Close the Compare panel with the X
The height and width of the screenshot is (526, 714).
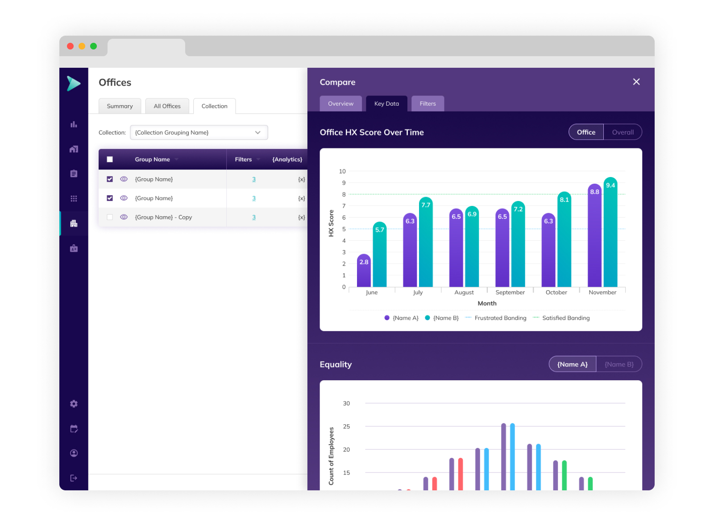(636, 82)
